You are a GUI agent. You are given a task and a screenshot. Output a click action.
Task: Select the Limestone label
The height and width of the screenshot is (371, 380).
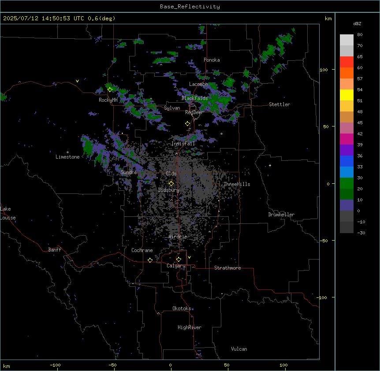(x=67, y=157)
